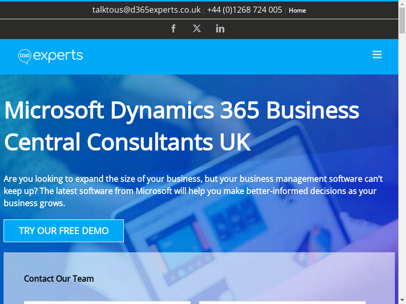Click the left contact form input field

point(107,302)
